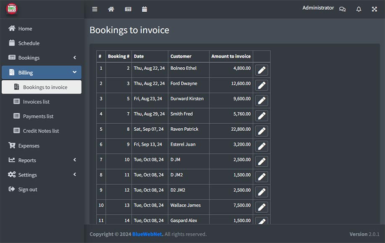Click the app logo icon
The height and width of the screenshot is (243, 385).
[x=11, y=8]
